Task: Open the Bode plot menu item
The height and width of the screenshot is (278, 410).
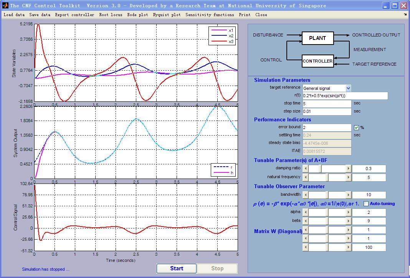Action: (137, 15)
